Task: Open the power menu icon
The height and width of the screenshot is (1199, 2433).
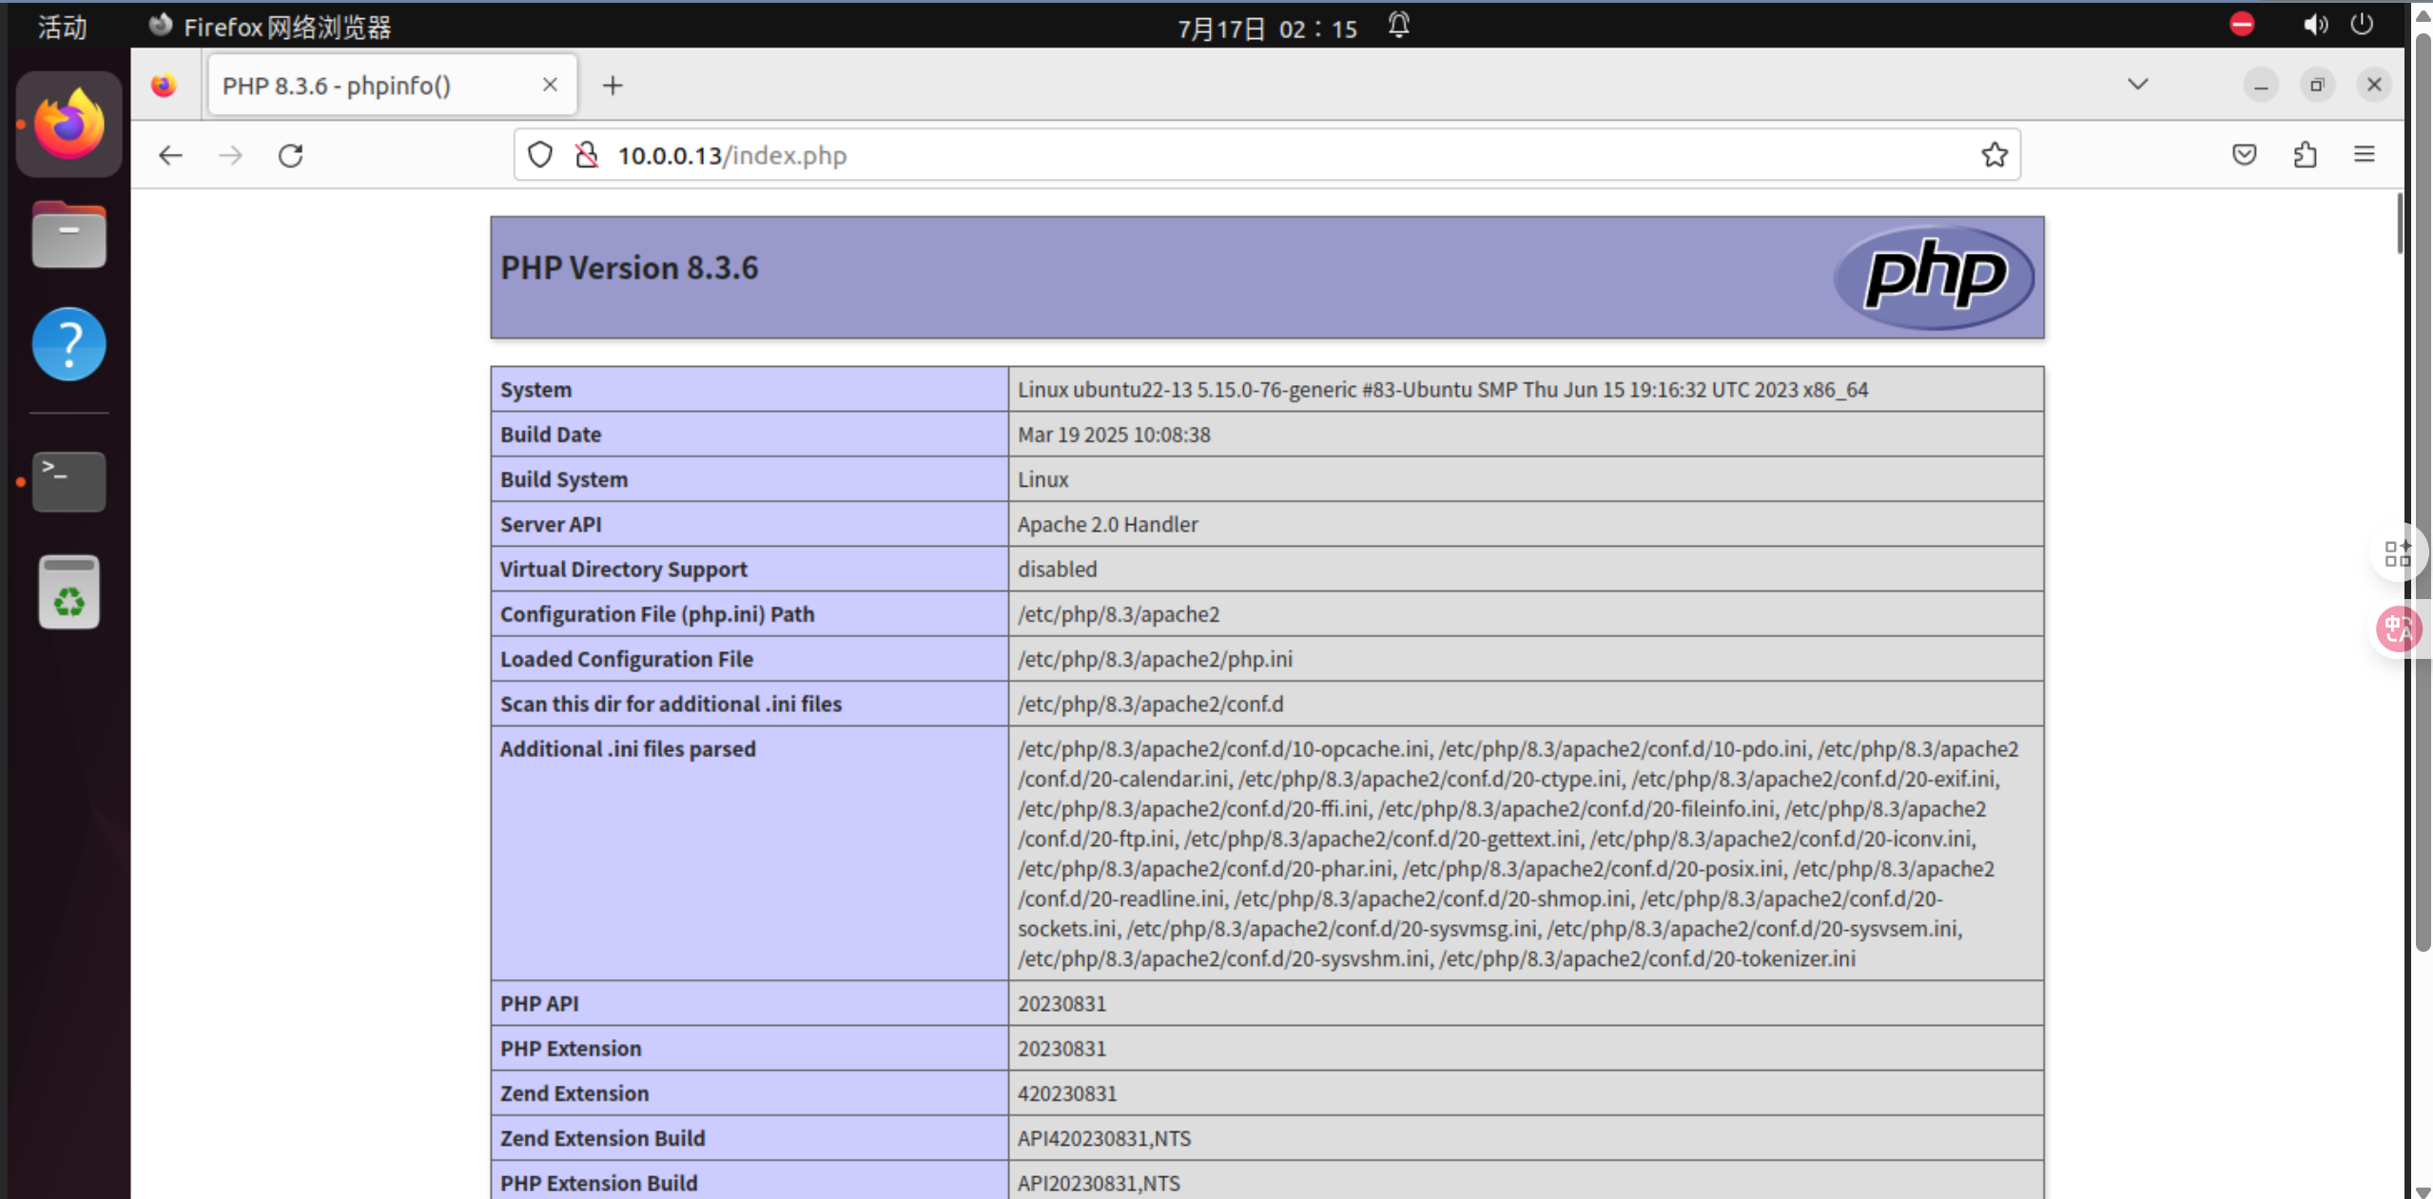Action: point(2362,25)
